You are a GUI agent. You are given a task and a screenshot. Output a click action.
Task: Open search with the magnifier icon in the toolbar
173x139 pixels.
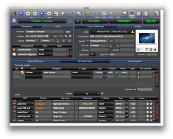tap(63, 14)
